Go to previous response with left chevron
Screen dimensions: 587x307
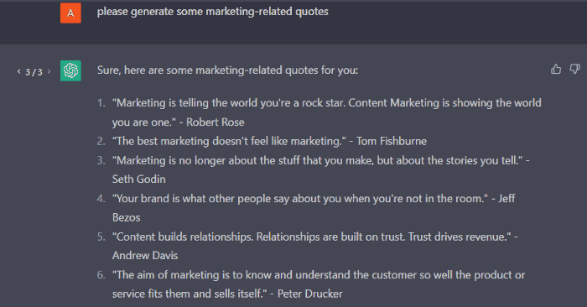tap(18, 71)
